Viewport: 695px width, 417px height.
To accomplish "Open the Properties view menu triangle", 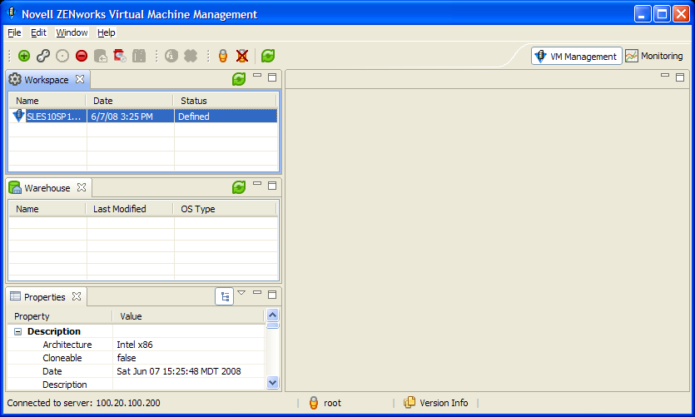I will pos(241,292).
